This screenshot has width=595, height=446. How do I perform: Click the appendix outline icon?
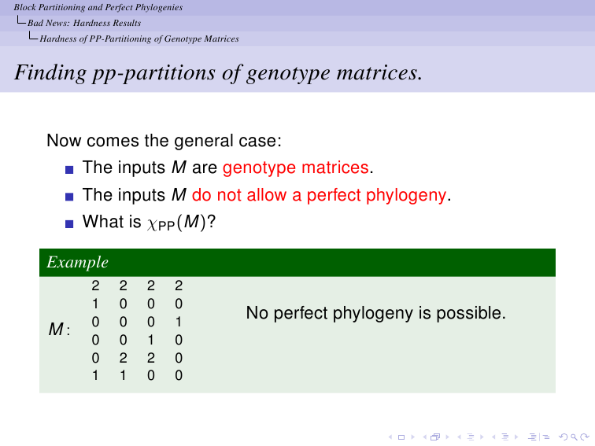click(x=546, y=437)
